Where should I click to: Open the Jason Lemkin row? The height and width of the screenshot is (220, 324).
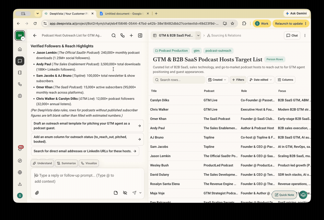tap(230, 156)
